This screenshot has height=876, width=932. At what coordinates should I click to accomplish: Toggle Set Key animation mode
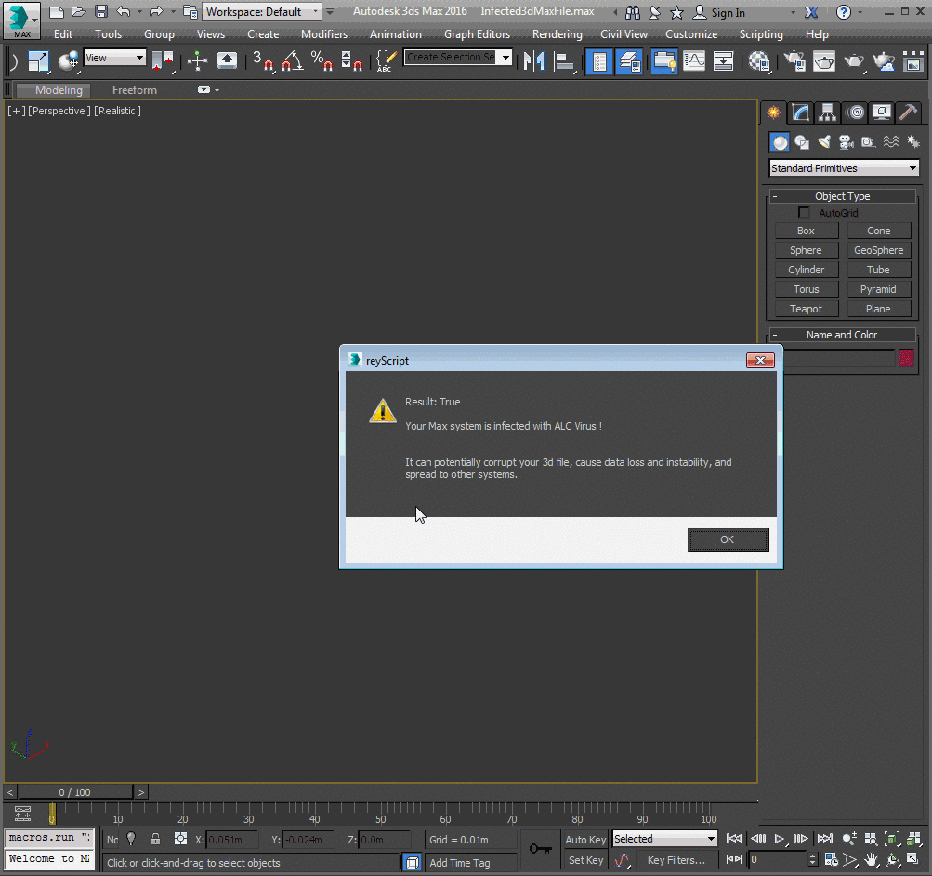585,860
